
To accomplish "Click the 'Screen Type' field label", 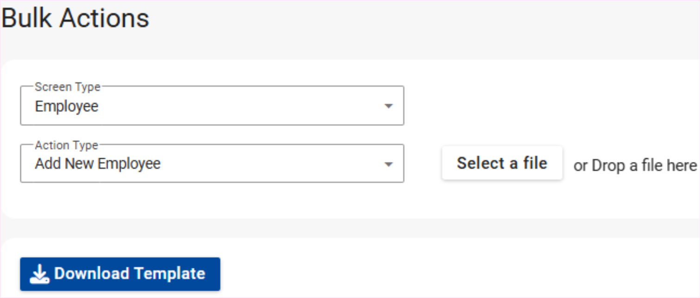I will (67, 87).
